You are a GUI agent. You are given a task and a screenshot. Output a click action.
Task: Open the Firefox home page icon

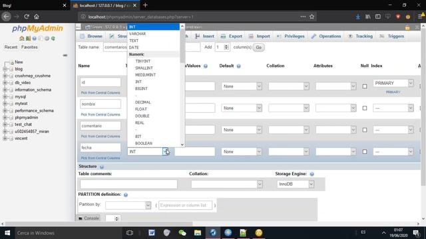click(x=37, y=17)
